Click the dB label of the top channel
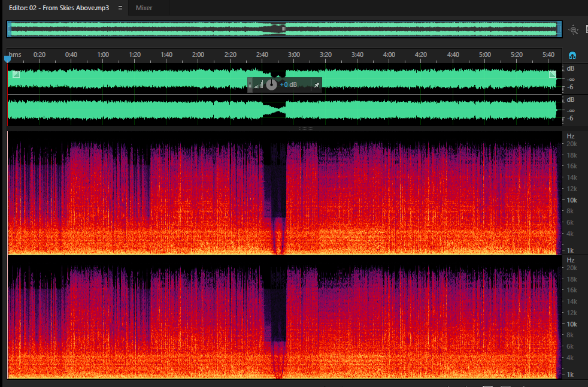Viewport: 588px width, 387px height. coord(571,68)
